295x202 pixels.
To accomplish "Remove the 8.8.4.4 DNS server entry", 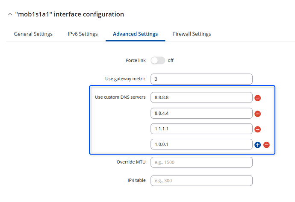I will click(257, 114).
